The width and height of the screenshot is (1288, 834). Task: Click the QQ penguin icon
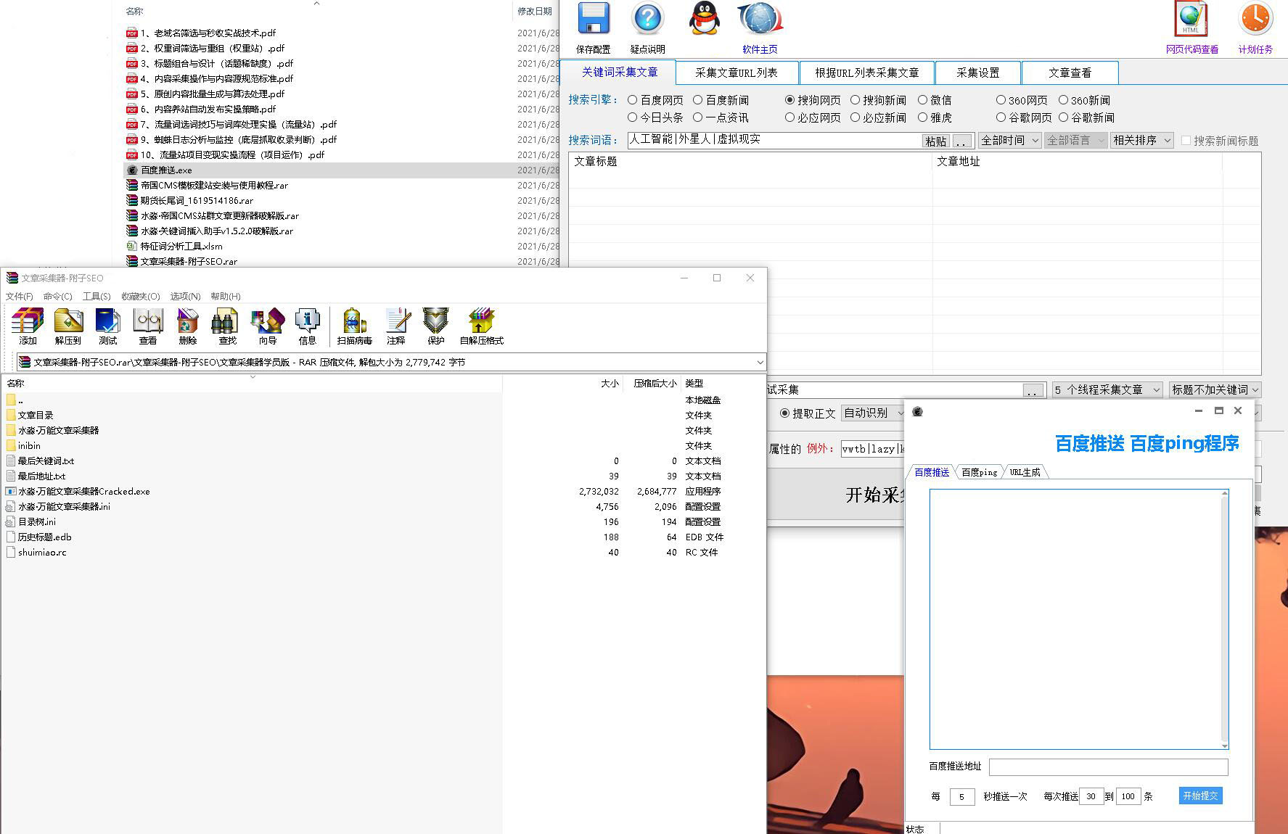(x=704, y=20)
